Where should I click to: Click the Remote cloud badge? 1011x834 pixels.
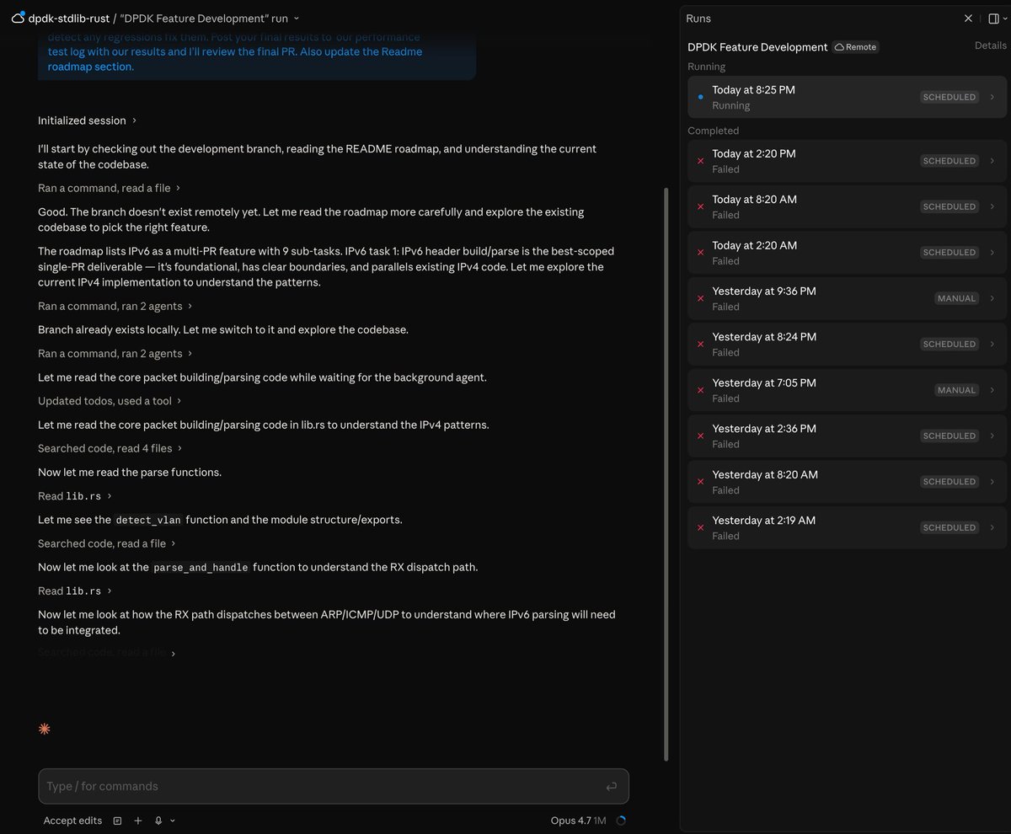856,47
